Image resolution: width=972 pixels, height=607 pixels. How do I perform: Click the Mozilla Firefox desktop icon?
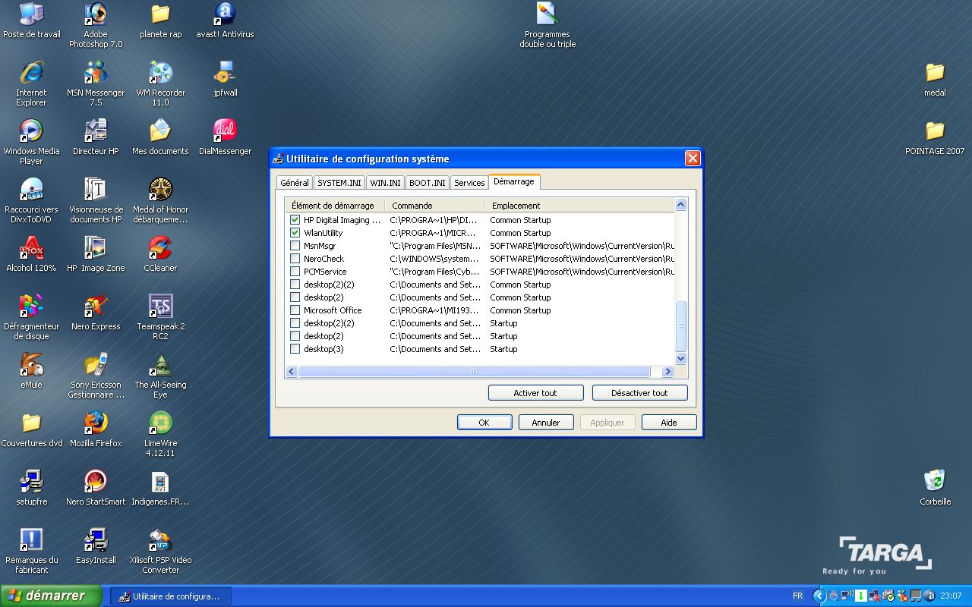click(96, 429)
